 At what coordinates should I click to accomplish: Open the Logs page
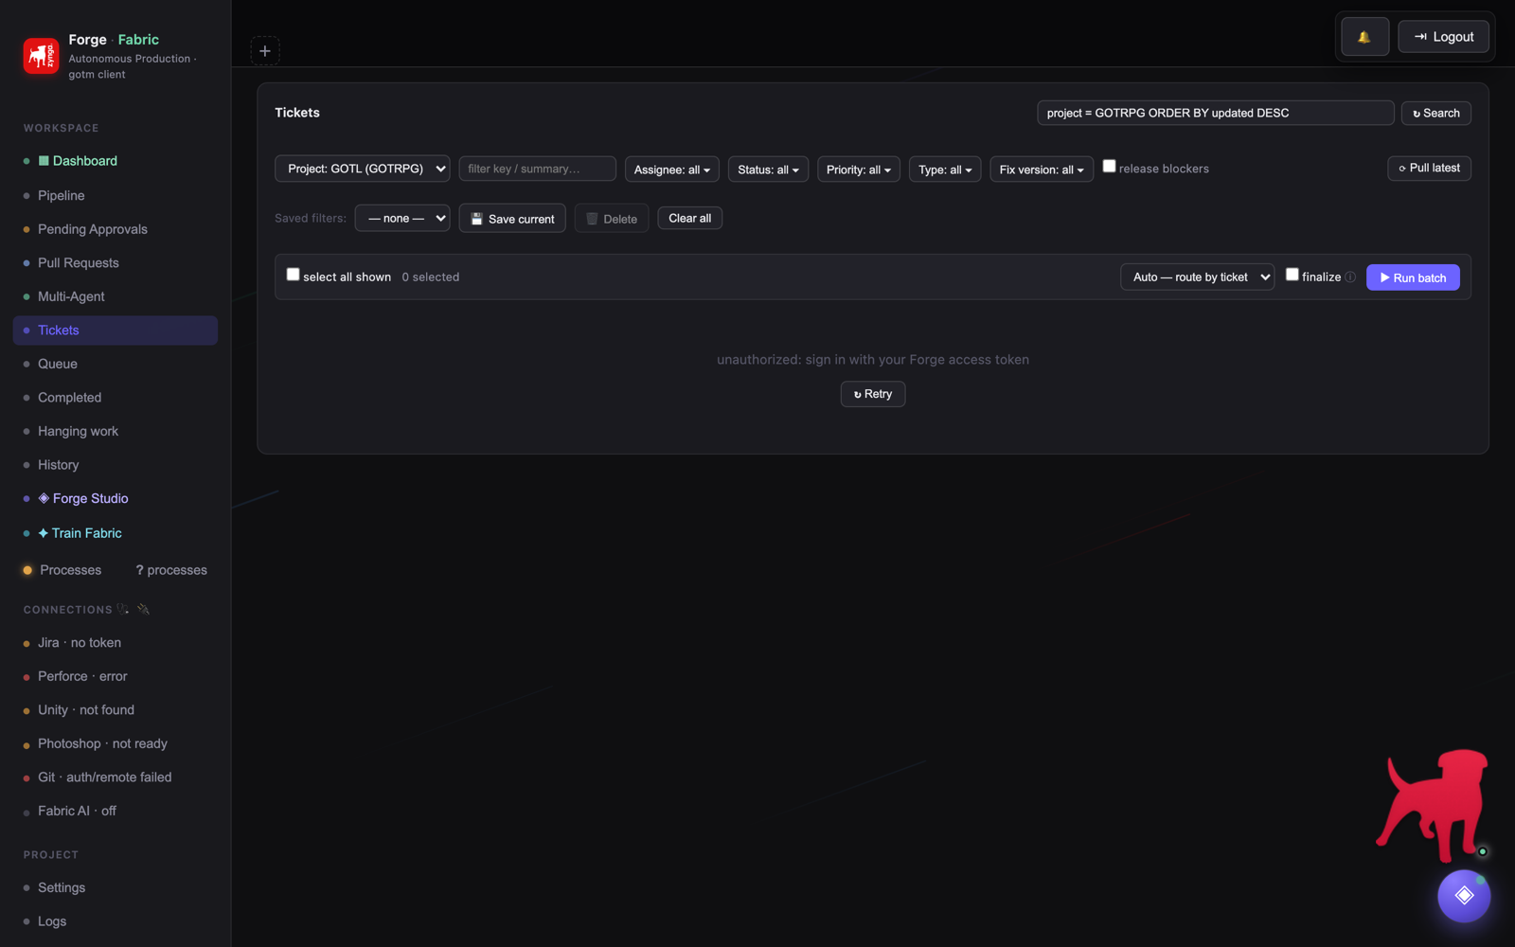116,921
